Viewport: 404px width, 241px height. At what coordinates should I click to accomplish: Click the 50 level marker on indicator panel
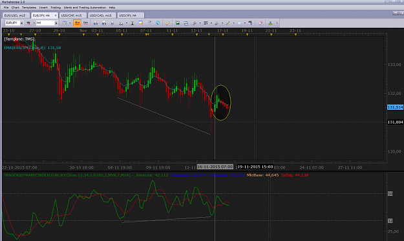point(390,194)
